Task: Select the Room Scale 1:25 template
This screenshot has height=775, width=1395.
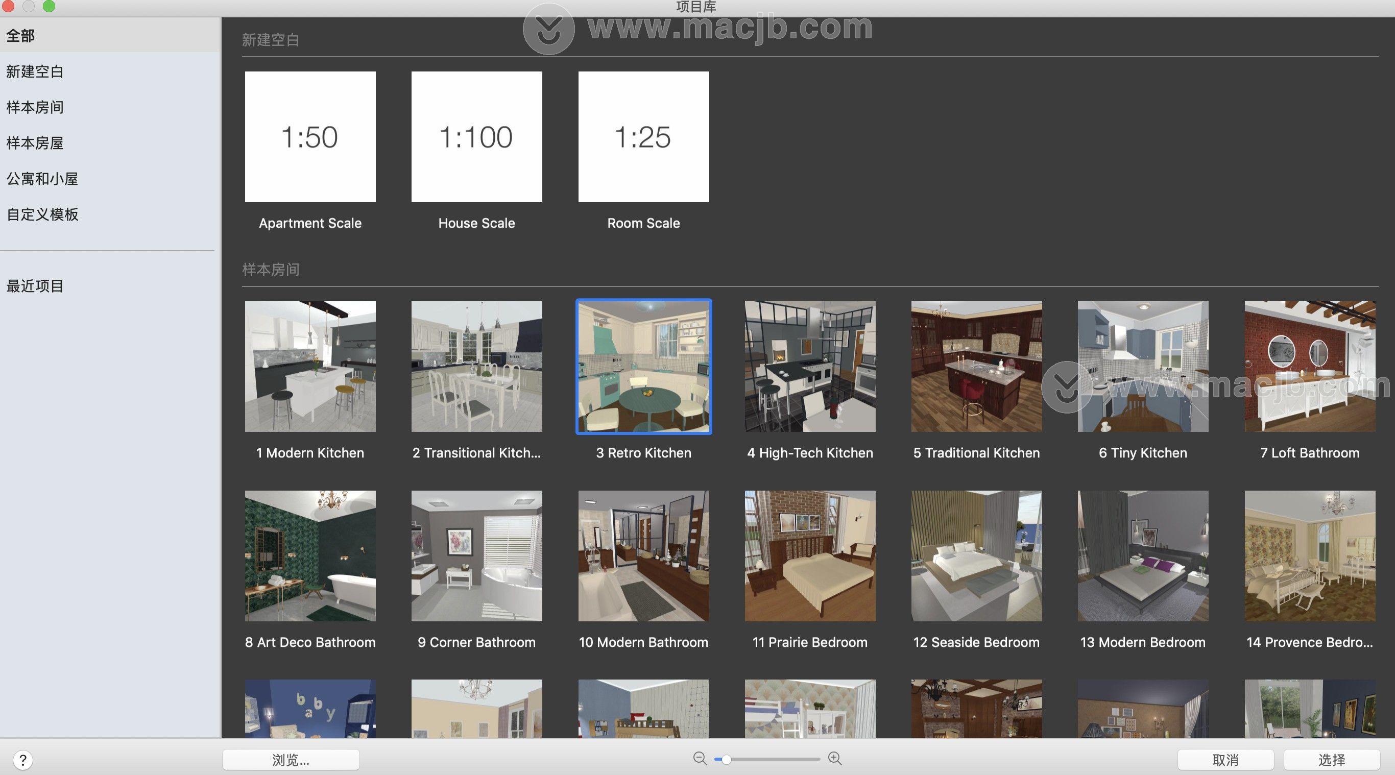Action: [x=643, y=136]
